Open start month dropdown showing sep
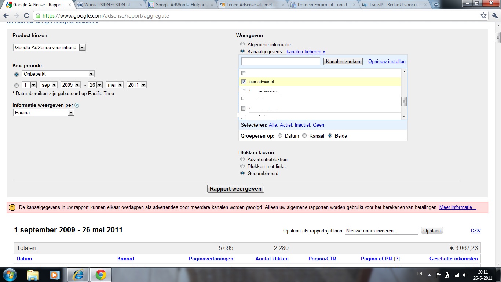Viewport: 501px width, 282px height. click(x=49, y=85)
